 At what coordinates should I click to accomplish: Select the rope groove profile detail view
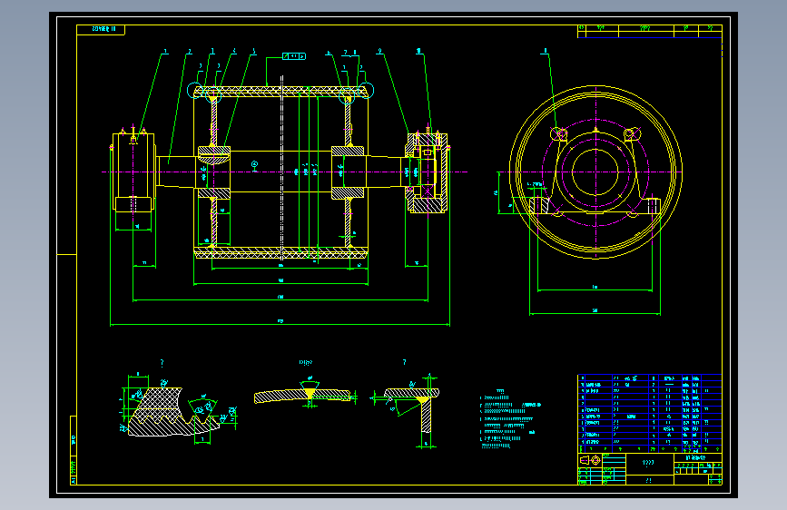178,407
